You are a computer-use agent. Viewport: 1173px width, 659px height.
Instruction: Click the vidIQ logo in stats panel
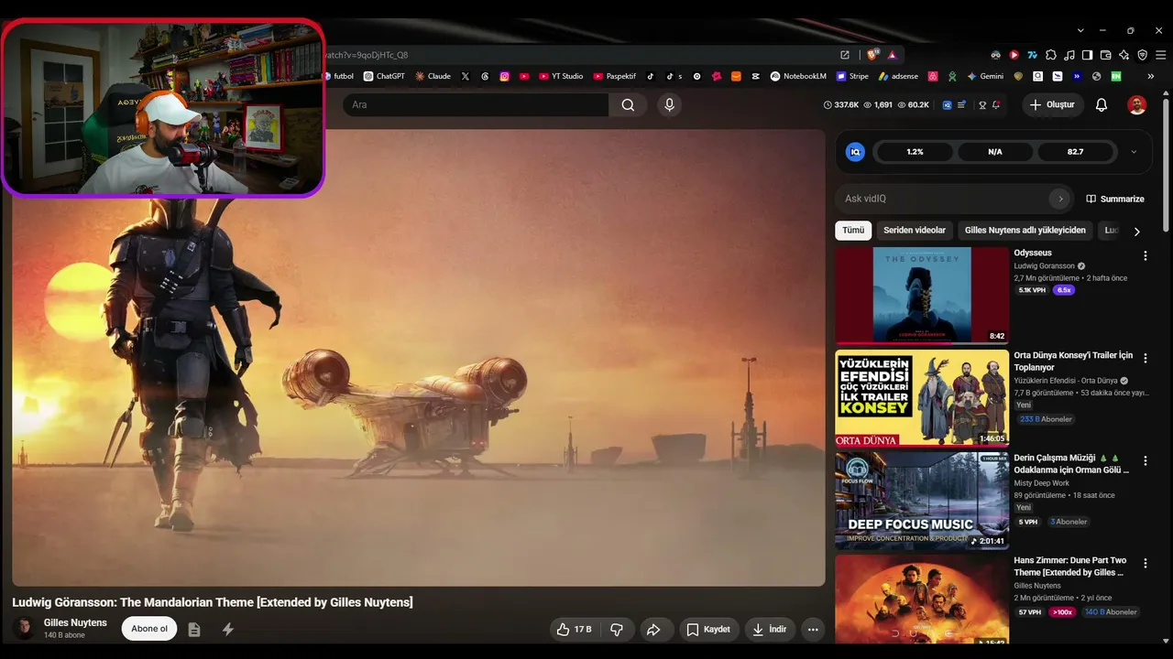pyautogui.click(x=855, y=152)
